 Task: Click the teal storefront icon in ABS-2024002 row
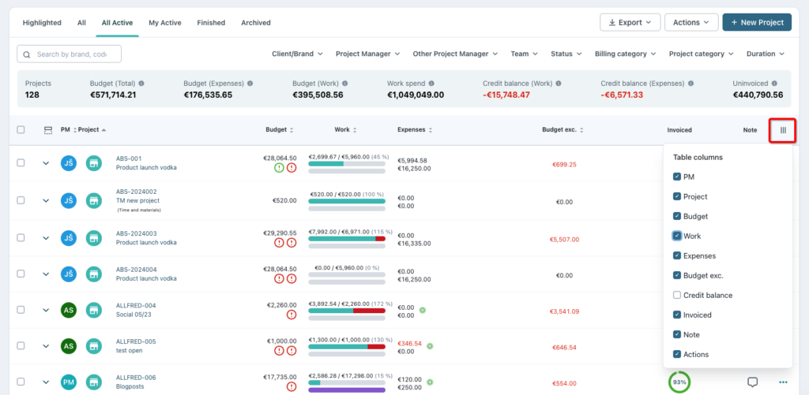point(94,200)
